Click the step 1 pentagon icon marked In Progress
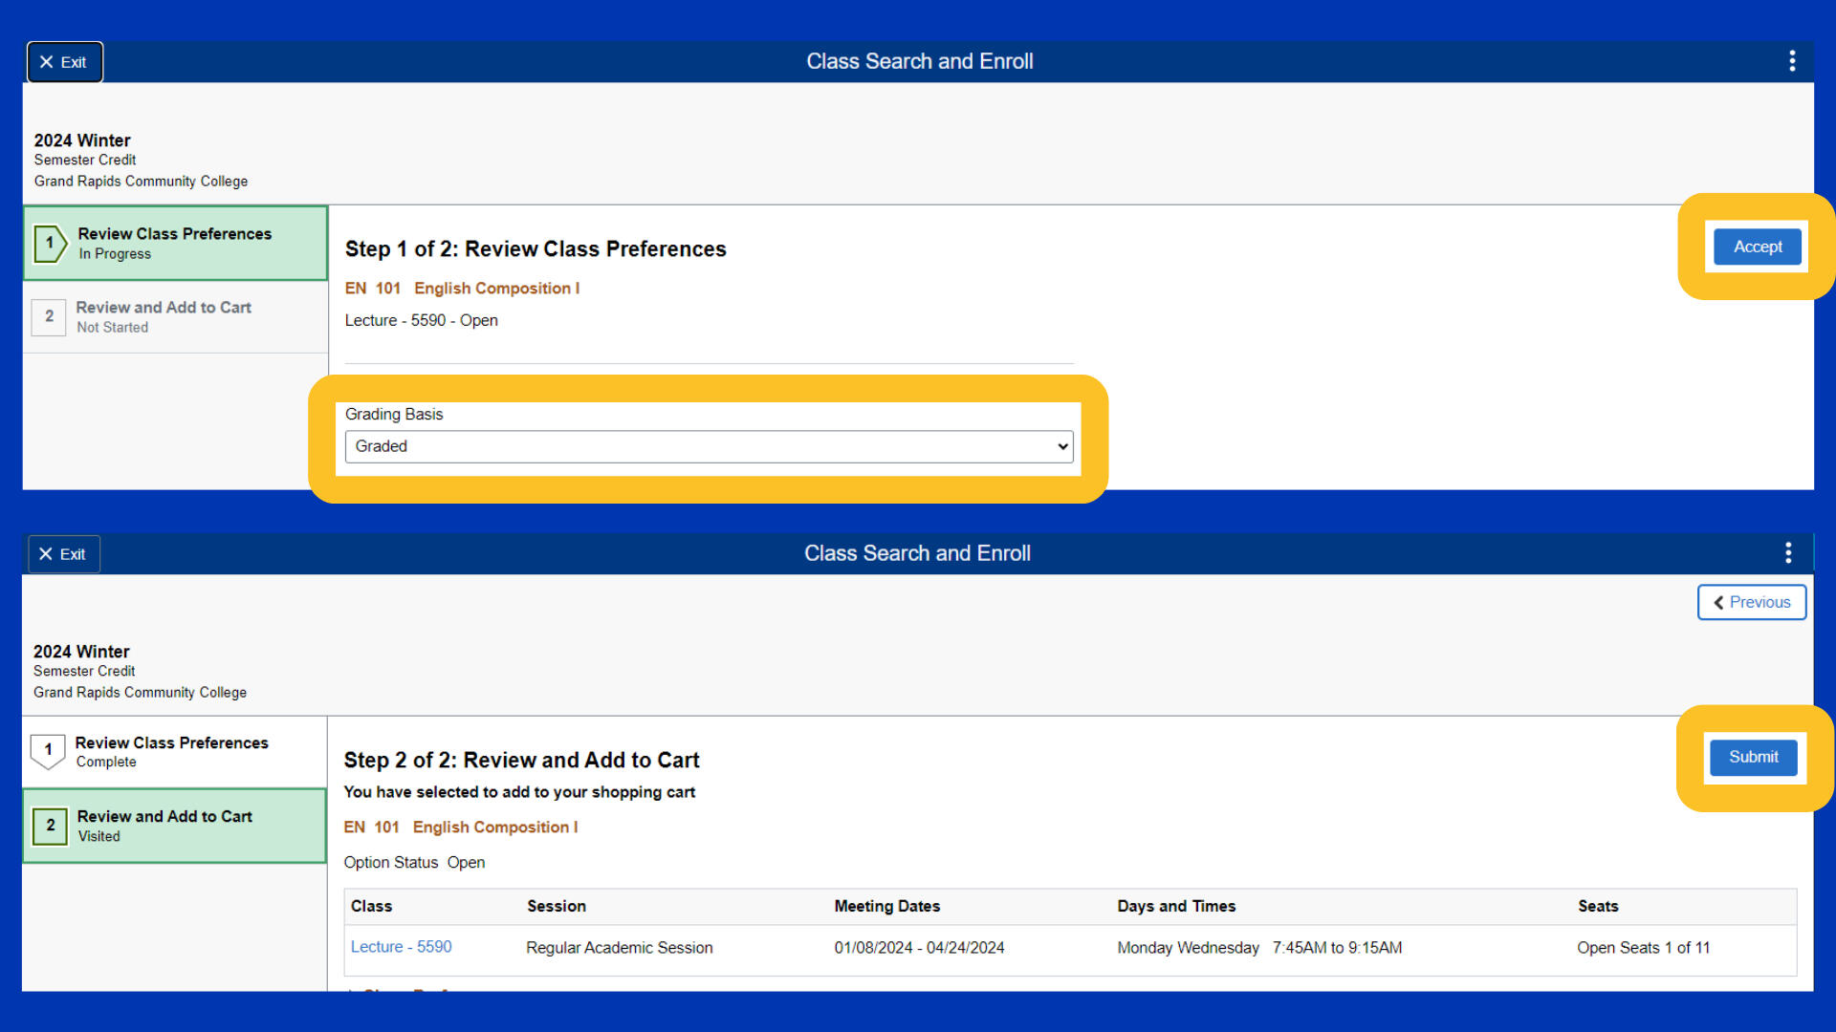Viewport: 1836px width, 1032px height. [x=50, y=244]
